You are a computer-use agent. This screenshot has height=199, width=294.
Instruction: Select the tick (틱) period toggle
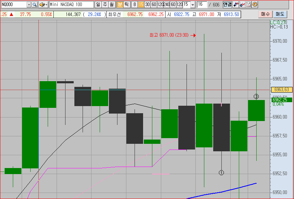pos(127,5)
